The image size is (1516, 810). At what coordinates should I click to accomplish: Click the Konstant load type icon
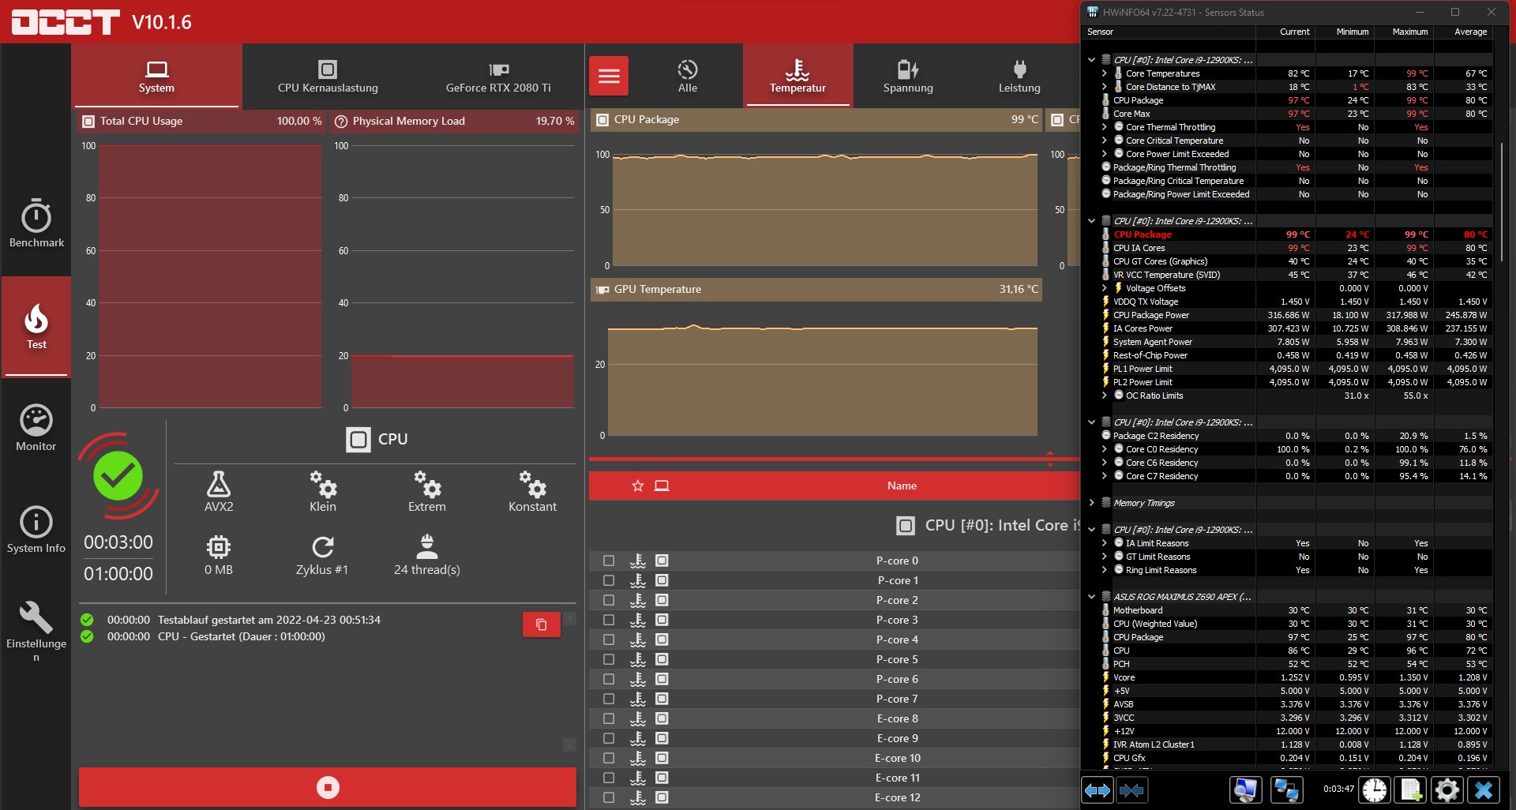click(532, 483)
